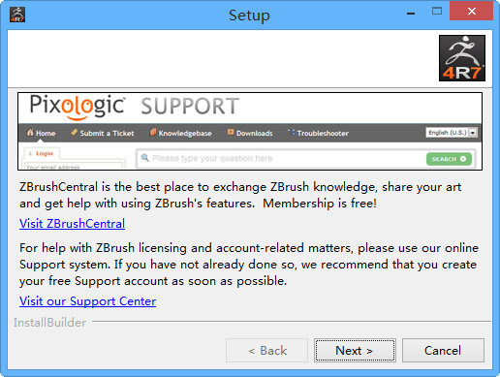Click the ZBrush 4R7 logo in header

[462, 58]
